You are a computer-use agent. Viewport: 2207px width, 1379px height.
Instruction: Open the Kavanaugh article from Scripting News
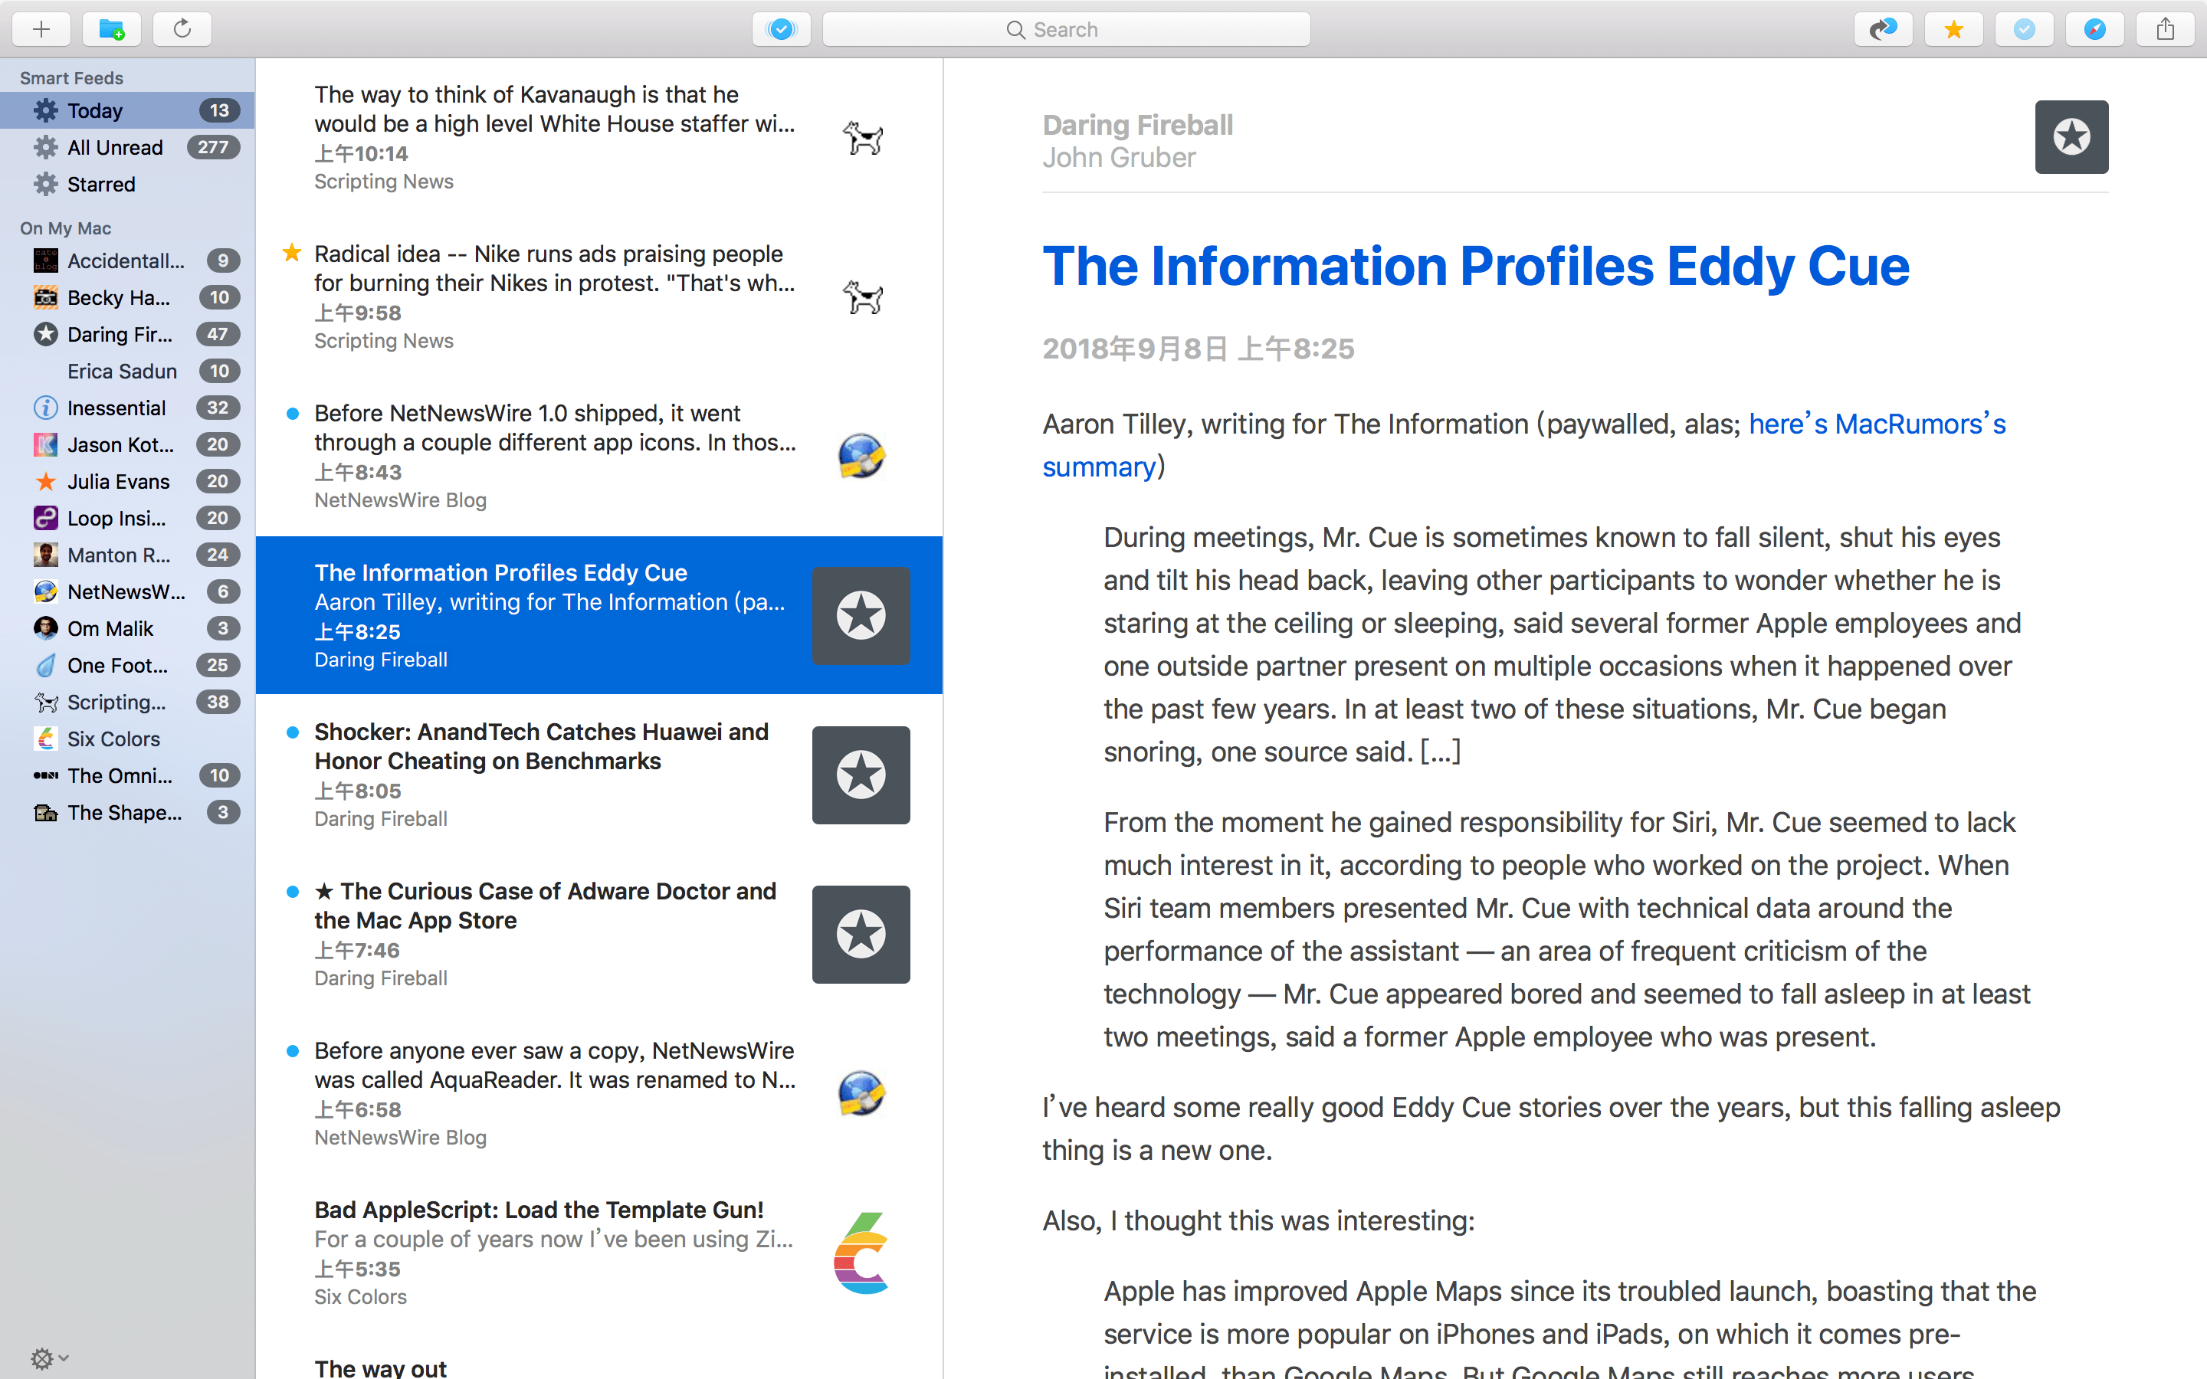tap(599, 138)
